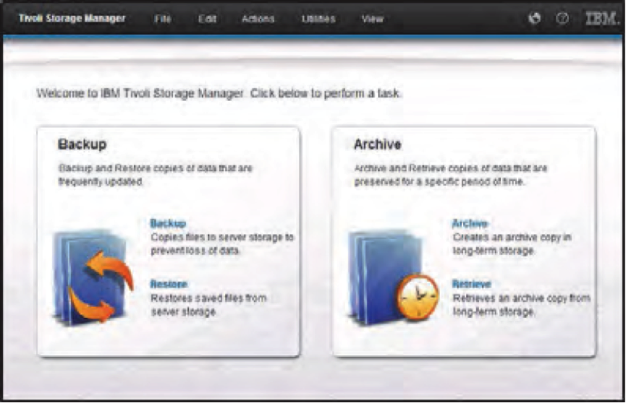Open help via question mark icon

(x=562, y=18)
